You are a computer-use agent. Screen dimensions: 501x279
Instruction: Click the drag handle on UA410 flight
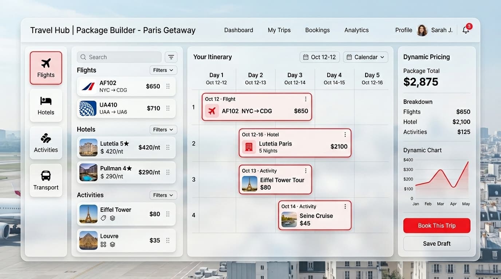(168, 108)
